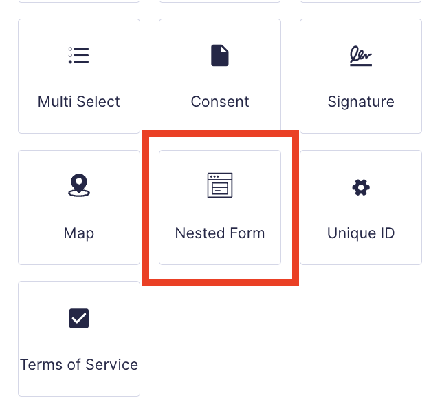
Task: Insert the Map field card
Action: (x=79, y=207)
